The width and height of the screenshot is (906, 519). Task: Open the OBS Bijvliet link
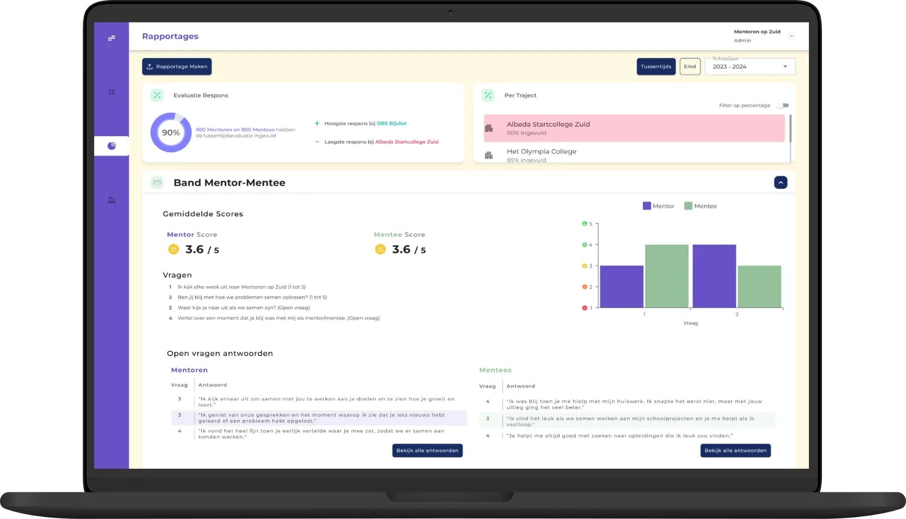392,123
